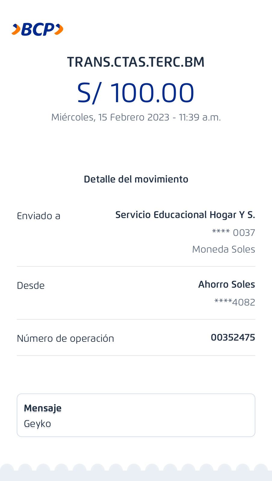This screenshot has width=272, height=481.
Task: Click the Detalle del movimiento heading
Action: (136, 179)
